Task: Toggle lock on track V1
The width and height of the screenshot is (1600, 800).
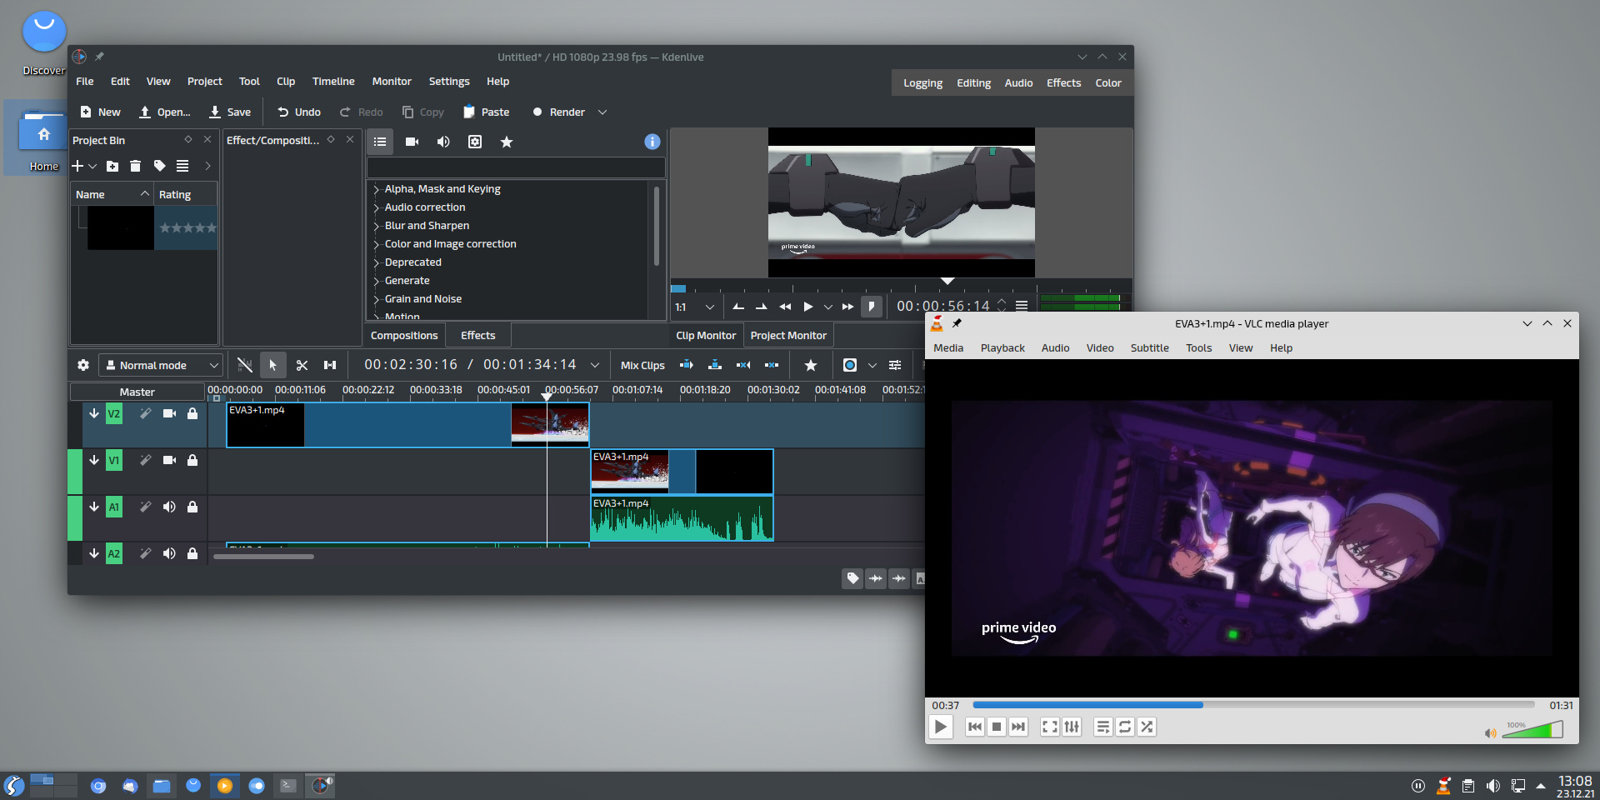Action: (x=192, y=460)
